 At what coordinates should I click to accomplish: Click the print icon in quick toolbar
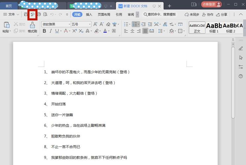point(39,15)
